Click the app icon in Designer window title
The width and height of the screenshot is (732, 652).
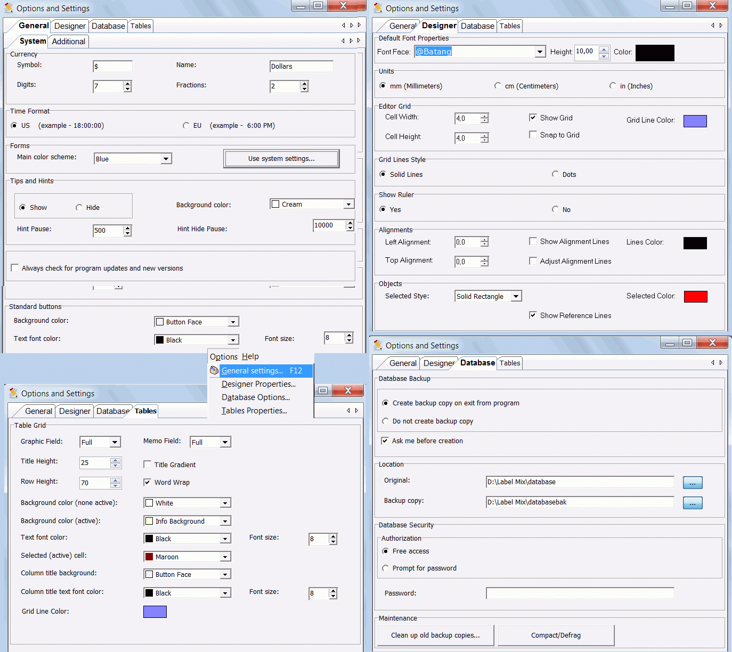click(378, 8)
